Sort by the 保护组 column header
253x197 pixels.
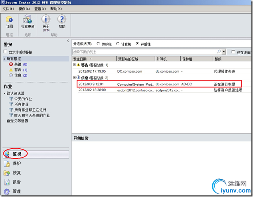(x=197, y=59)
